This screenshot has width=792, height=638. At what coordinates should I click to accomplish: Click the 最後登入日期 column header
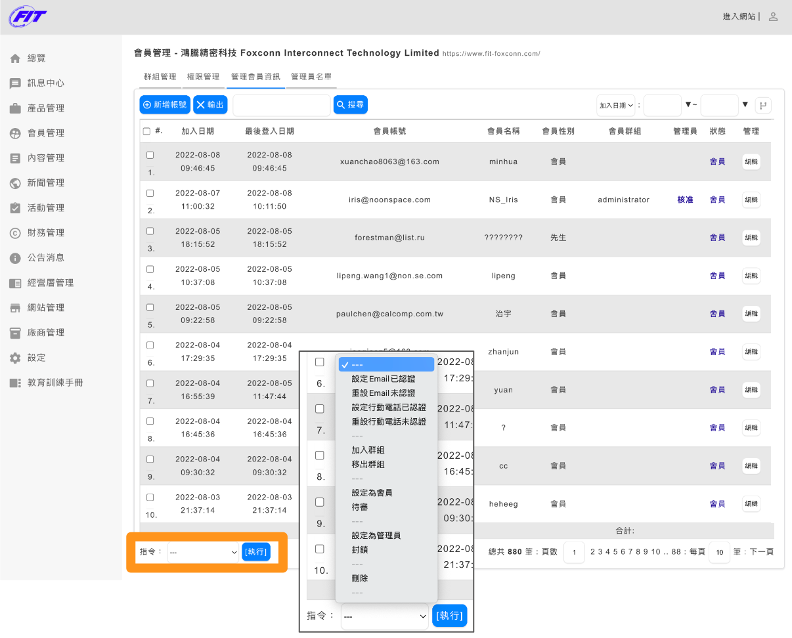click(269, 131)
